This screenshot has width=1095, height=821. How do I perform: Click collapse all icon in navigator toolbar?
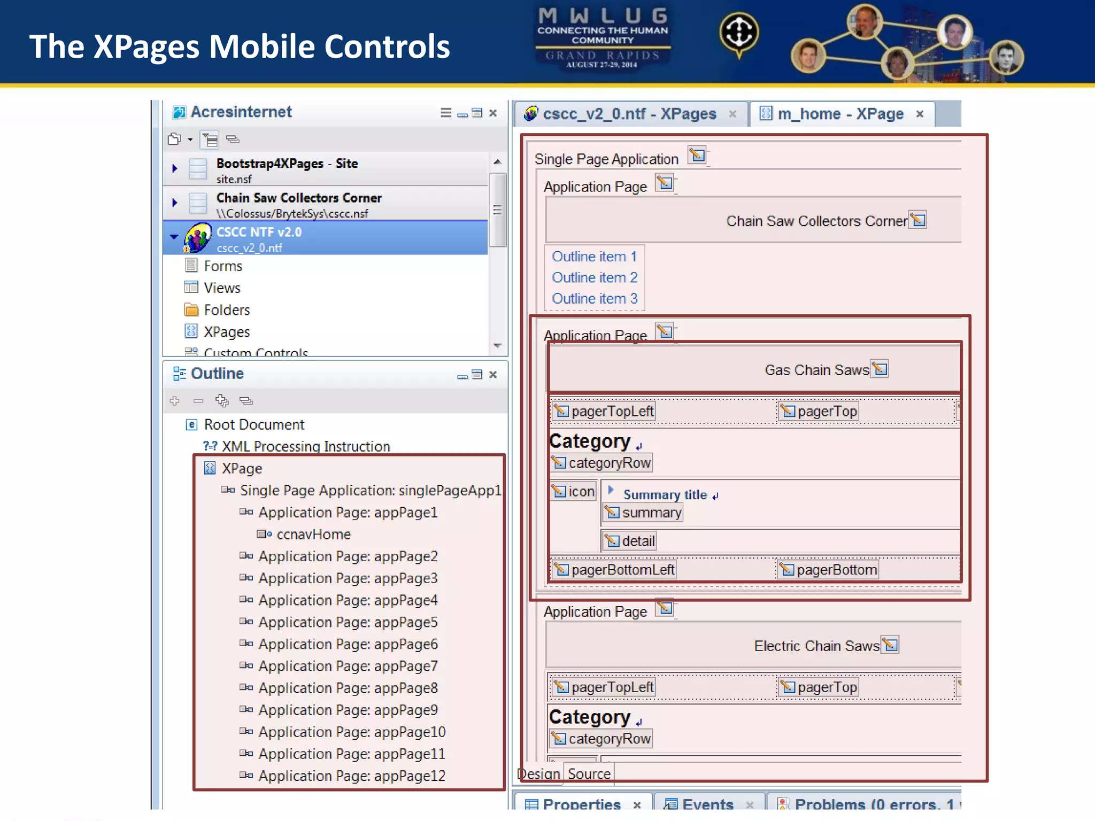[x=233, y=140]
